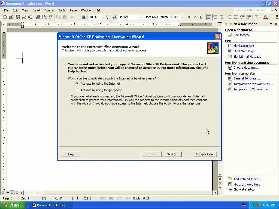Click the Open folder toolbar icon
The width and height of the screenshot is (279, 209).
(11, 17)
